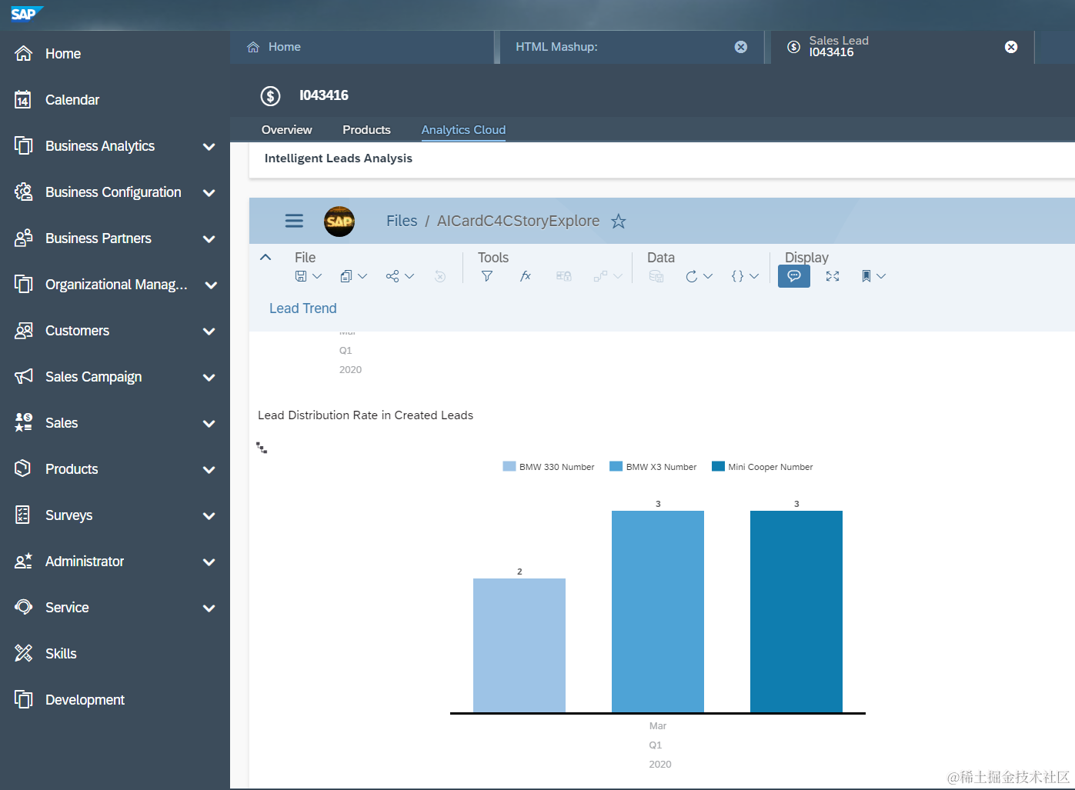Switch to the Products tab under I043416

pyautogui.click(x=366, y=130)
